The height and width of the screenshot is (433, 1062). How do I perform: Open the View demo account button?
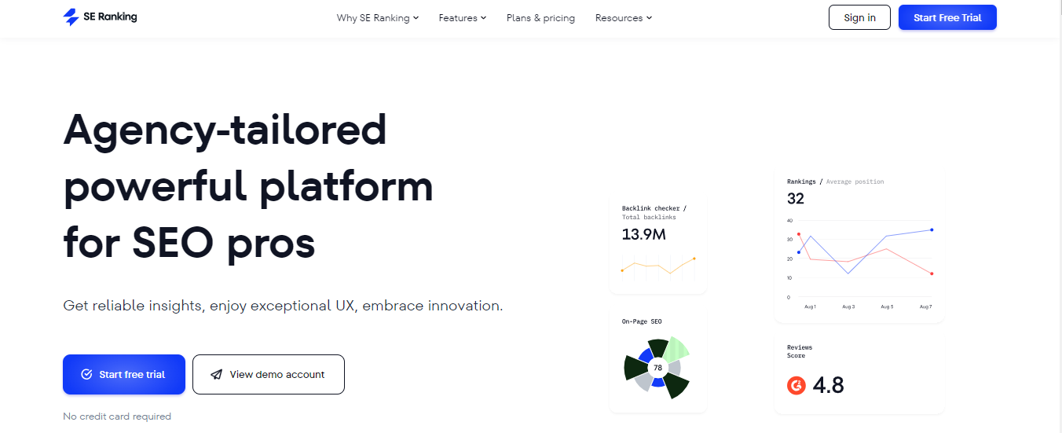pos(269,375)
